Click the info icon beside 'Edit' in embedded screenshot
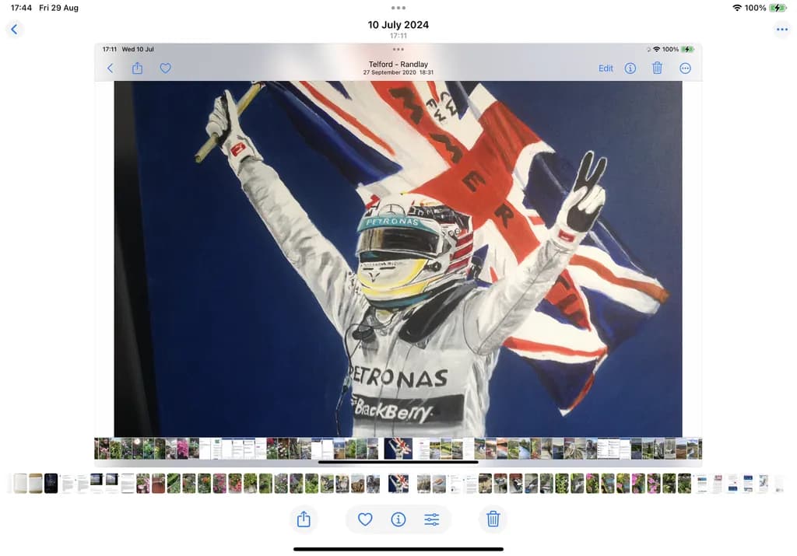 pos(630,68)
